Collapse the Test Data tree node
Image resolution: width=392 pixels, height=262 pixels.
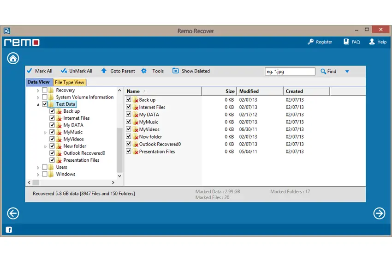(38, 104)
